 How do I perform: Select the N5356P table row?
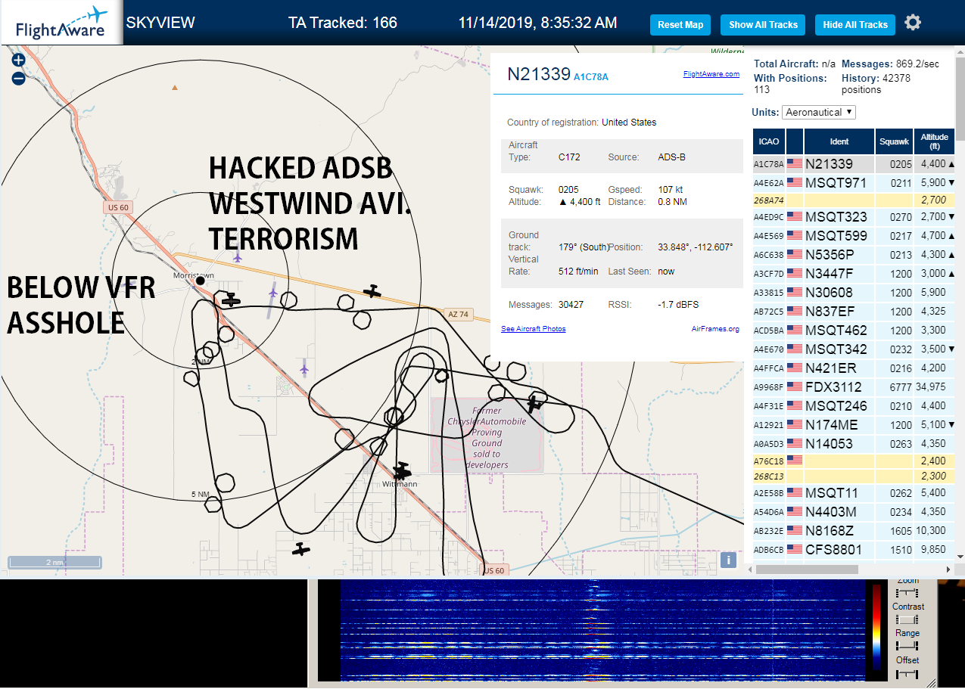click(x=854, y=255)
